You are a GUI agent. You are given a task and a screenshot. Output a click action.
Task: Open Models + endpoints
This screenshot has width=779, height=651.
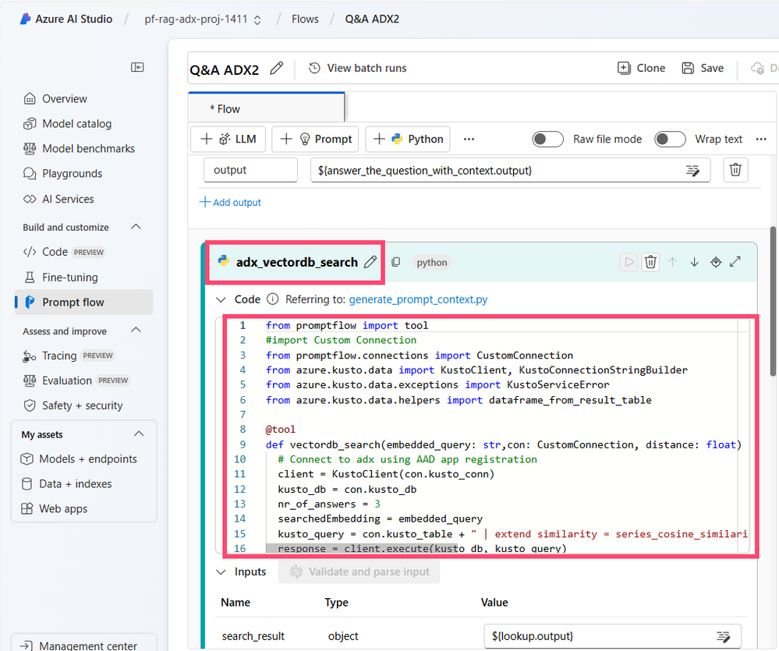79,459
